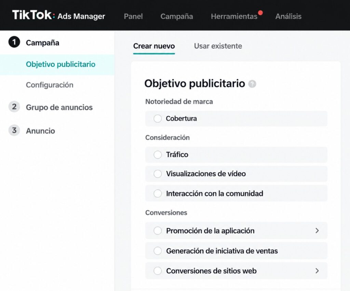
Task: Expand chevron on Conversiones de sitios web row
Action: coord(317,271)
